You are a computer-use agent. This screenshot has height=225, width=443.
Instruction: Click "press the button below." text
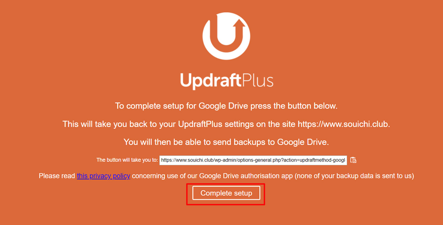pyautogui.click(x=294, y=106)
